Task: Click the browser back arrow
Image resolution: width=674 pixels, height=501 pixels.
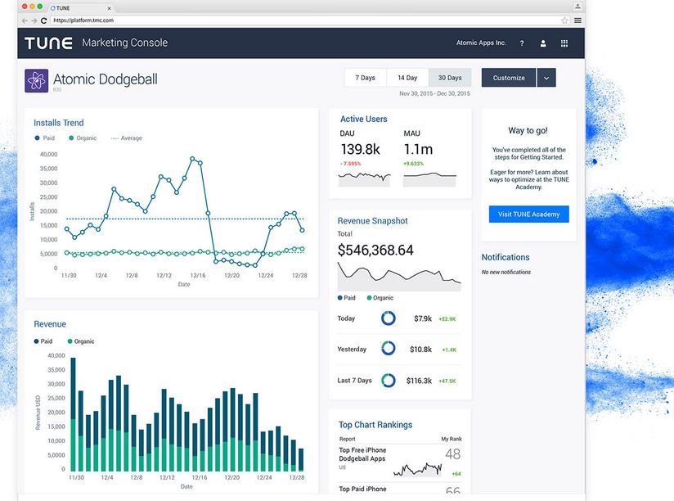Action: point(25,20)
